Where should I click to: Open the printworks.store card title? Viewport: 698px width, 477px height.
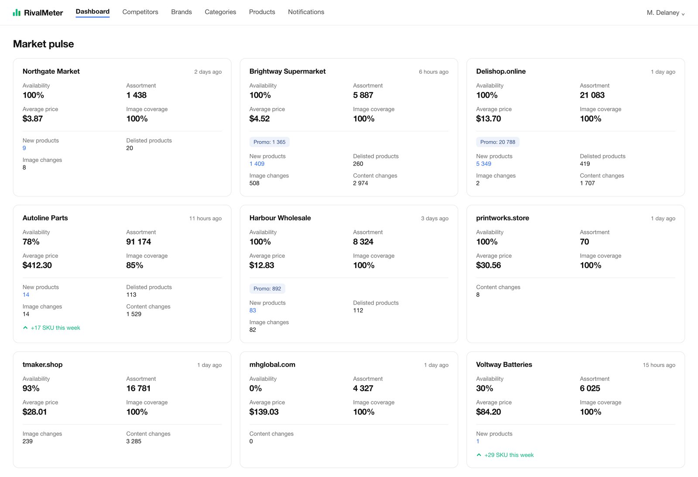503,218
